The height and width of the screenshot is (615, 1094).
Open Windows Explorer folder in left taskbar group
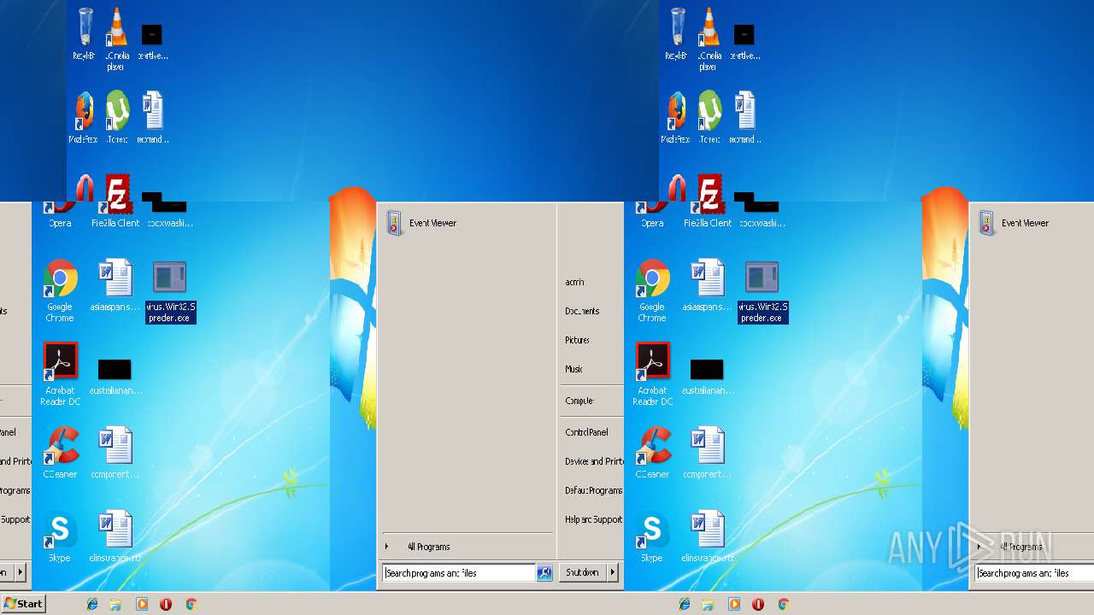coord(116,604)
